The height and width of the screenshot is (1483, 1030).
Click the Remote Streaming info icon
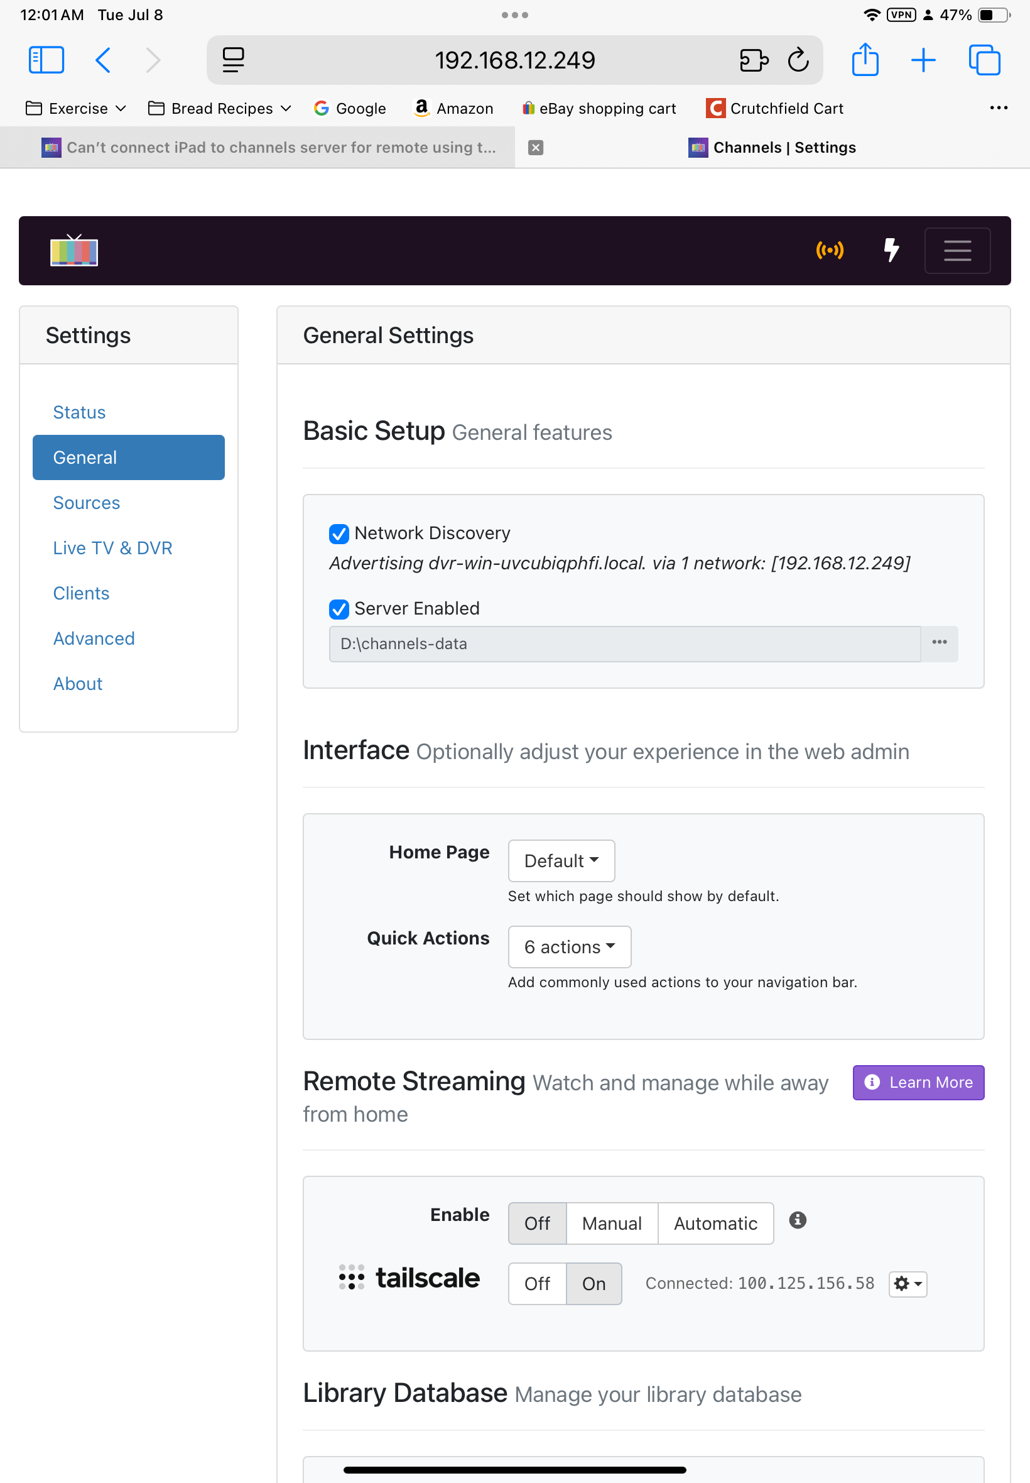click(x=797, y=1220)
